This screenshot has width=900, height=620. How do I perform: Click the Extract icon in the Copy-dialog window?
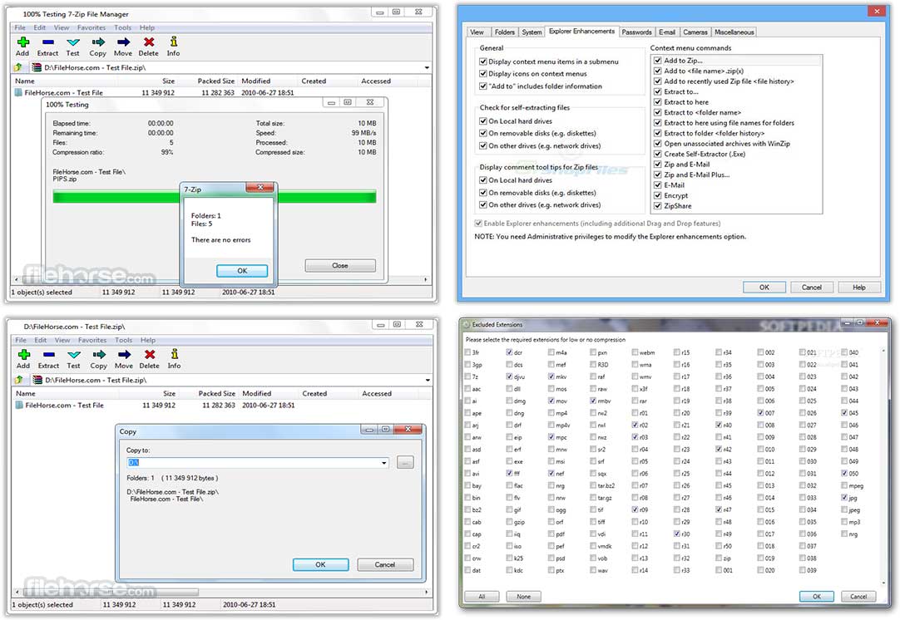pos(49,354)
